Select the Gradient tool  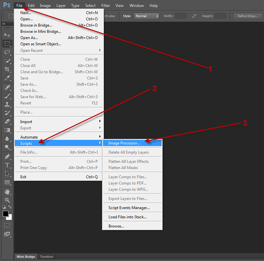tap(7, 130)
